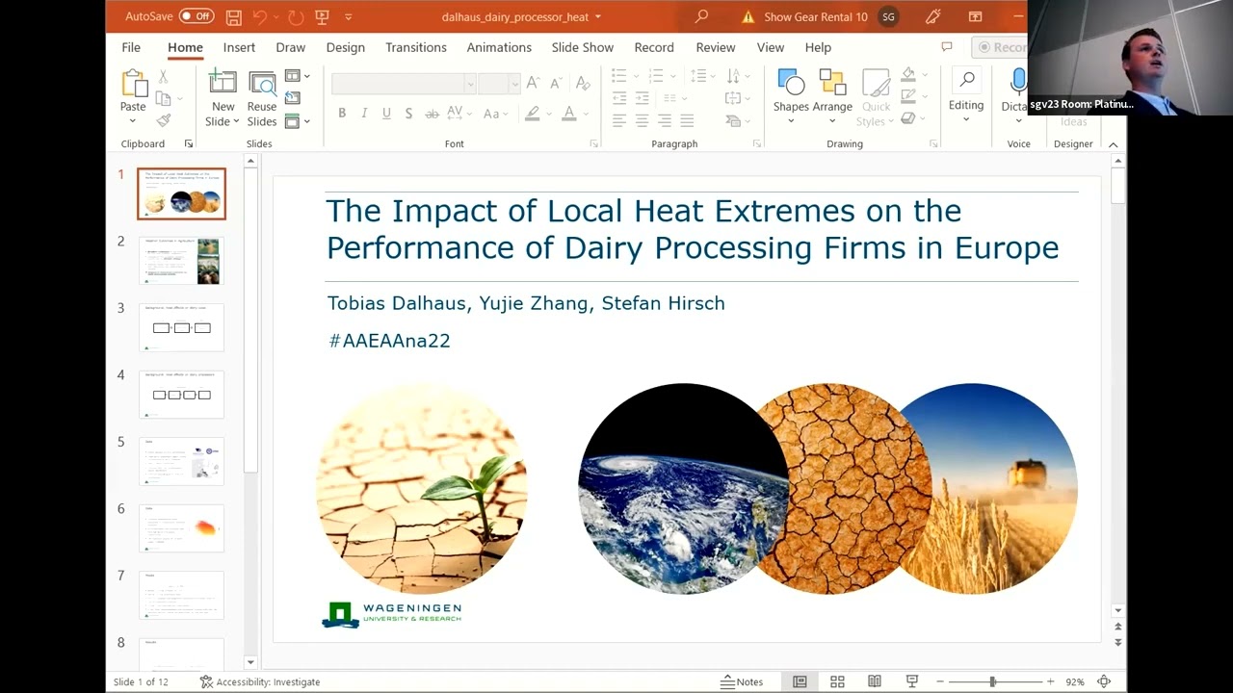Switch to Reading View icon
Viewport: 1233px width, 693px height.
874,681
